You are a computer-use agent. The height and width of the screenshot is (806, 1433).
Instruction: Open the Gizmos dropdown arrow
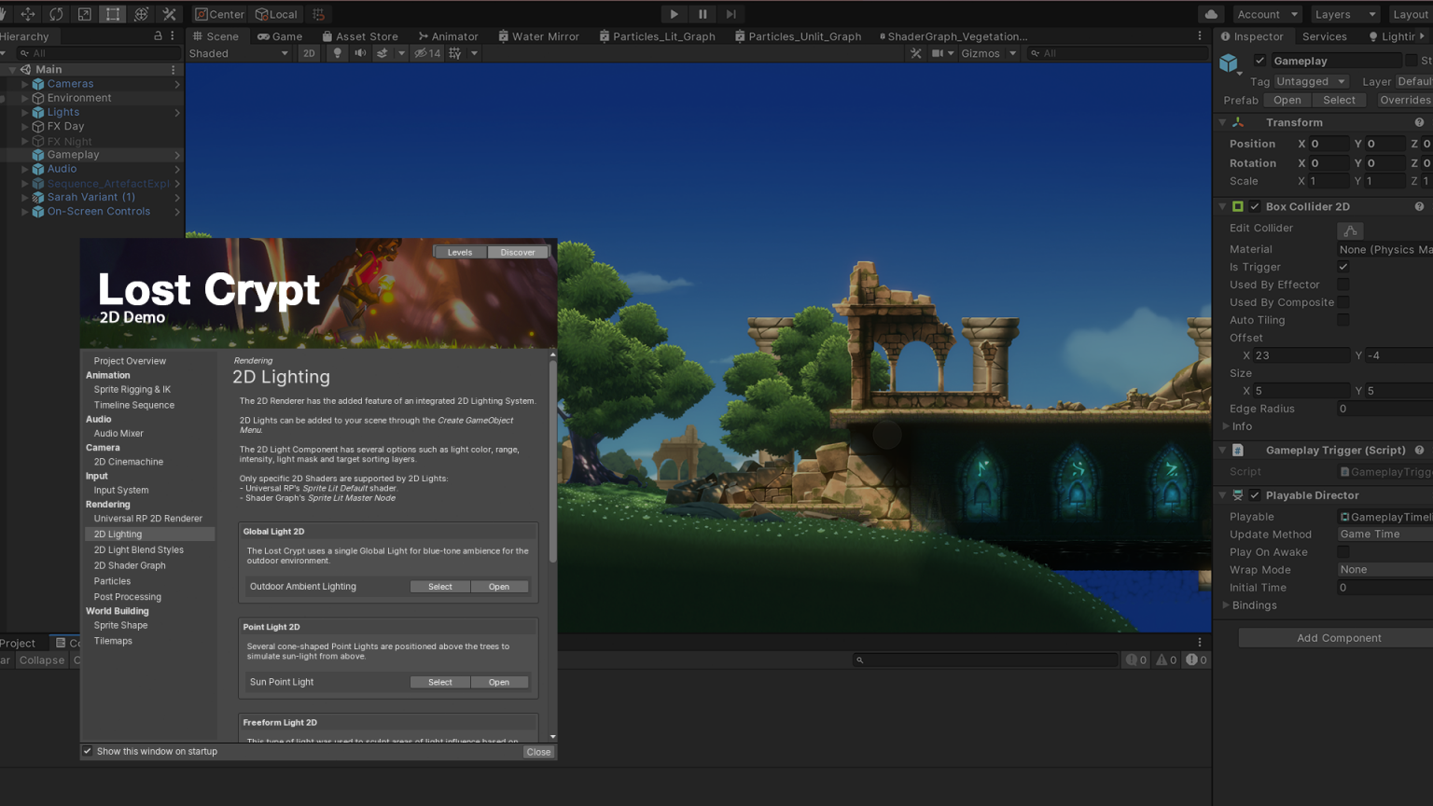pos(1012,53)
